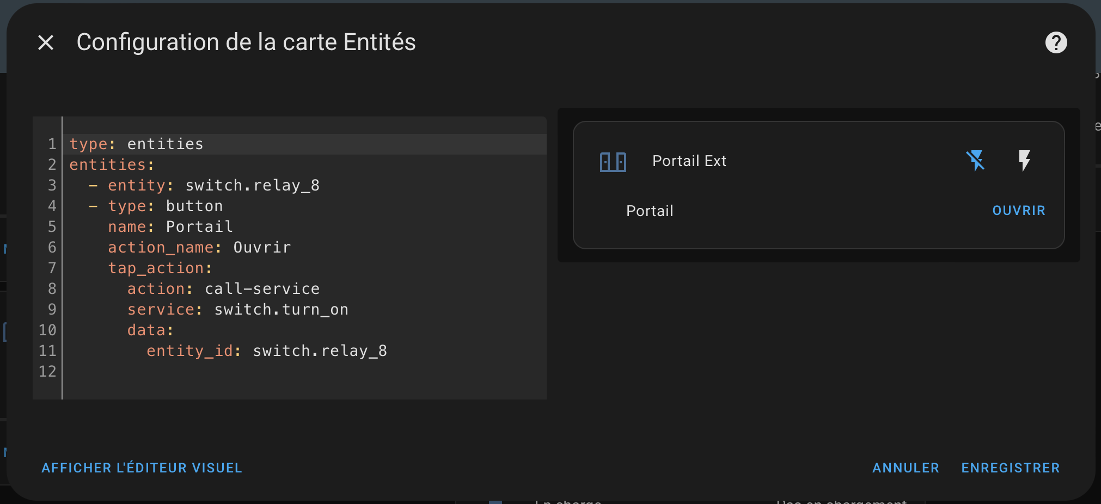Select the Portail Ext entity name
Screen dimensions: 1101x504
[x=689, y=161]
